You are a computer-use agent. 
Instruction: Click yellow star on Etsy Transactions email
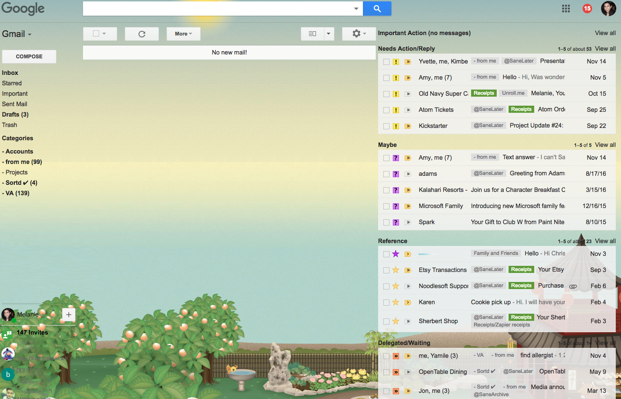396,270
